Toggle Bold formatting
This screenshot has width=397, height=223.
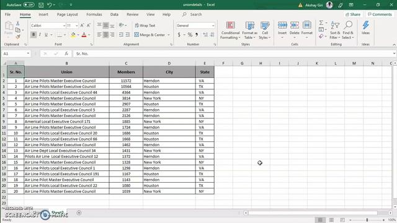tap(33, 35)
